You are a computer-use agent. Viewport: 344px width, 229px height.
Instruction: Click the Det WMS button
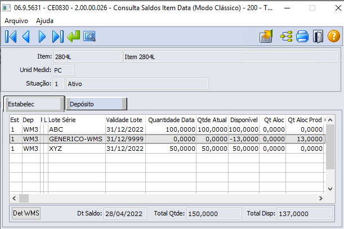[x=26, y=213]
